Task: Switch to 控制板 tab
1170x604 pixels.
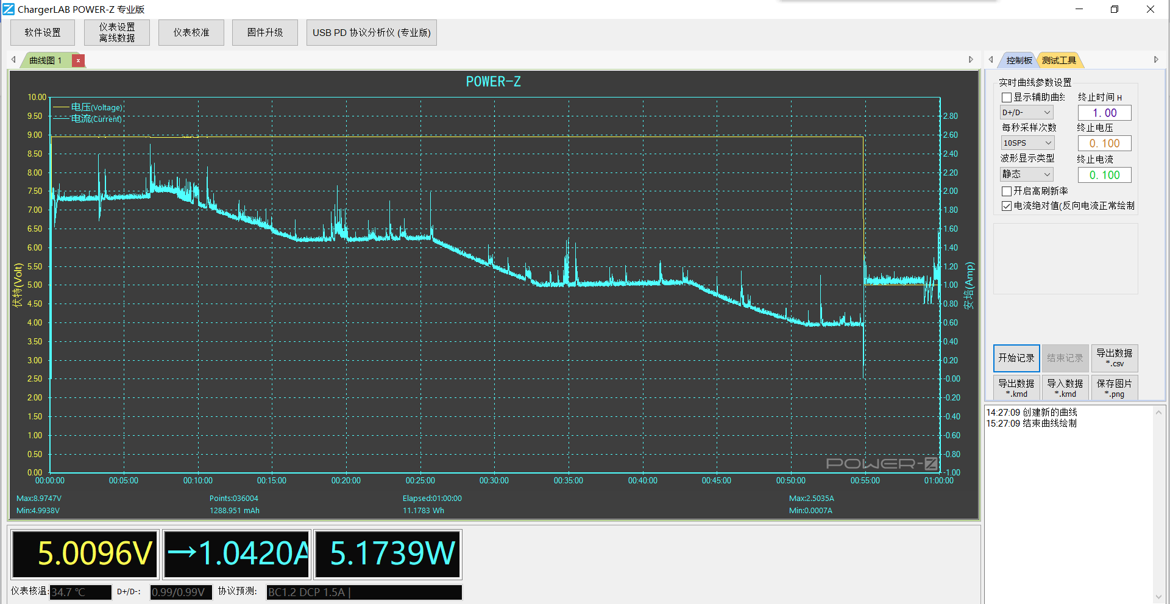Action: [x=1019, y=60]
